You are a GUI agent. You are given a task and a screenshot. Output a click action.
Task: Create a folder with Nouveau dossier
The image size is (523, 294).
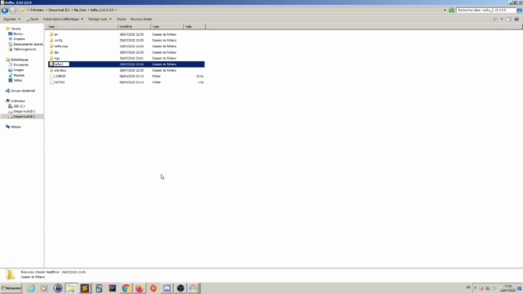141,20
